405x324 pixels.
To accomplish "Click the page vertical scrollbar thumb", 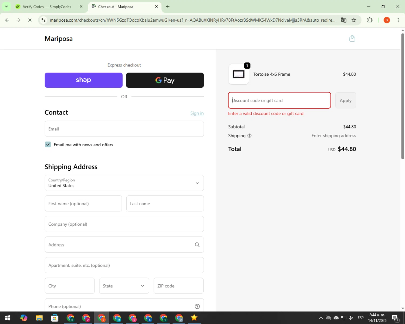I will (x=403, y=96).
